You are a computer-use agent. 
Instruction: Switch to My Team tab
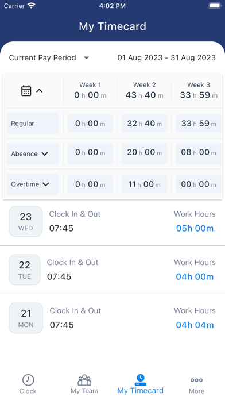tap(84, 384)
